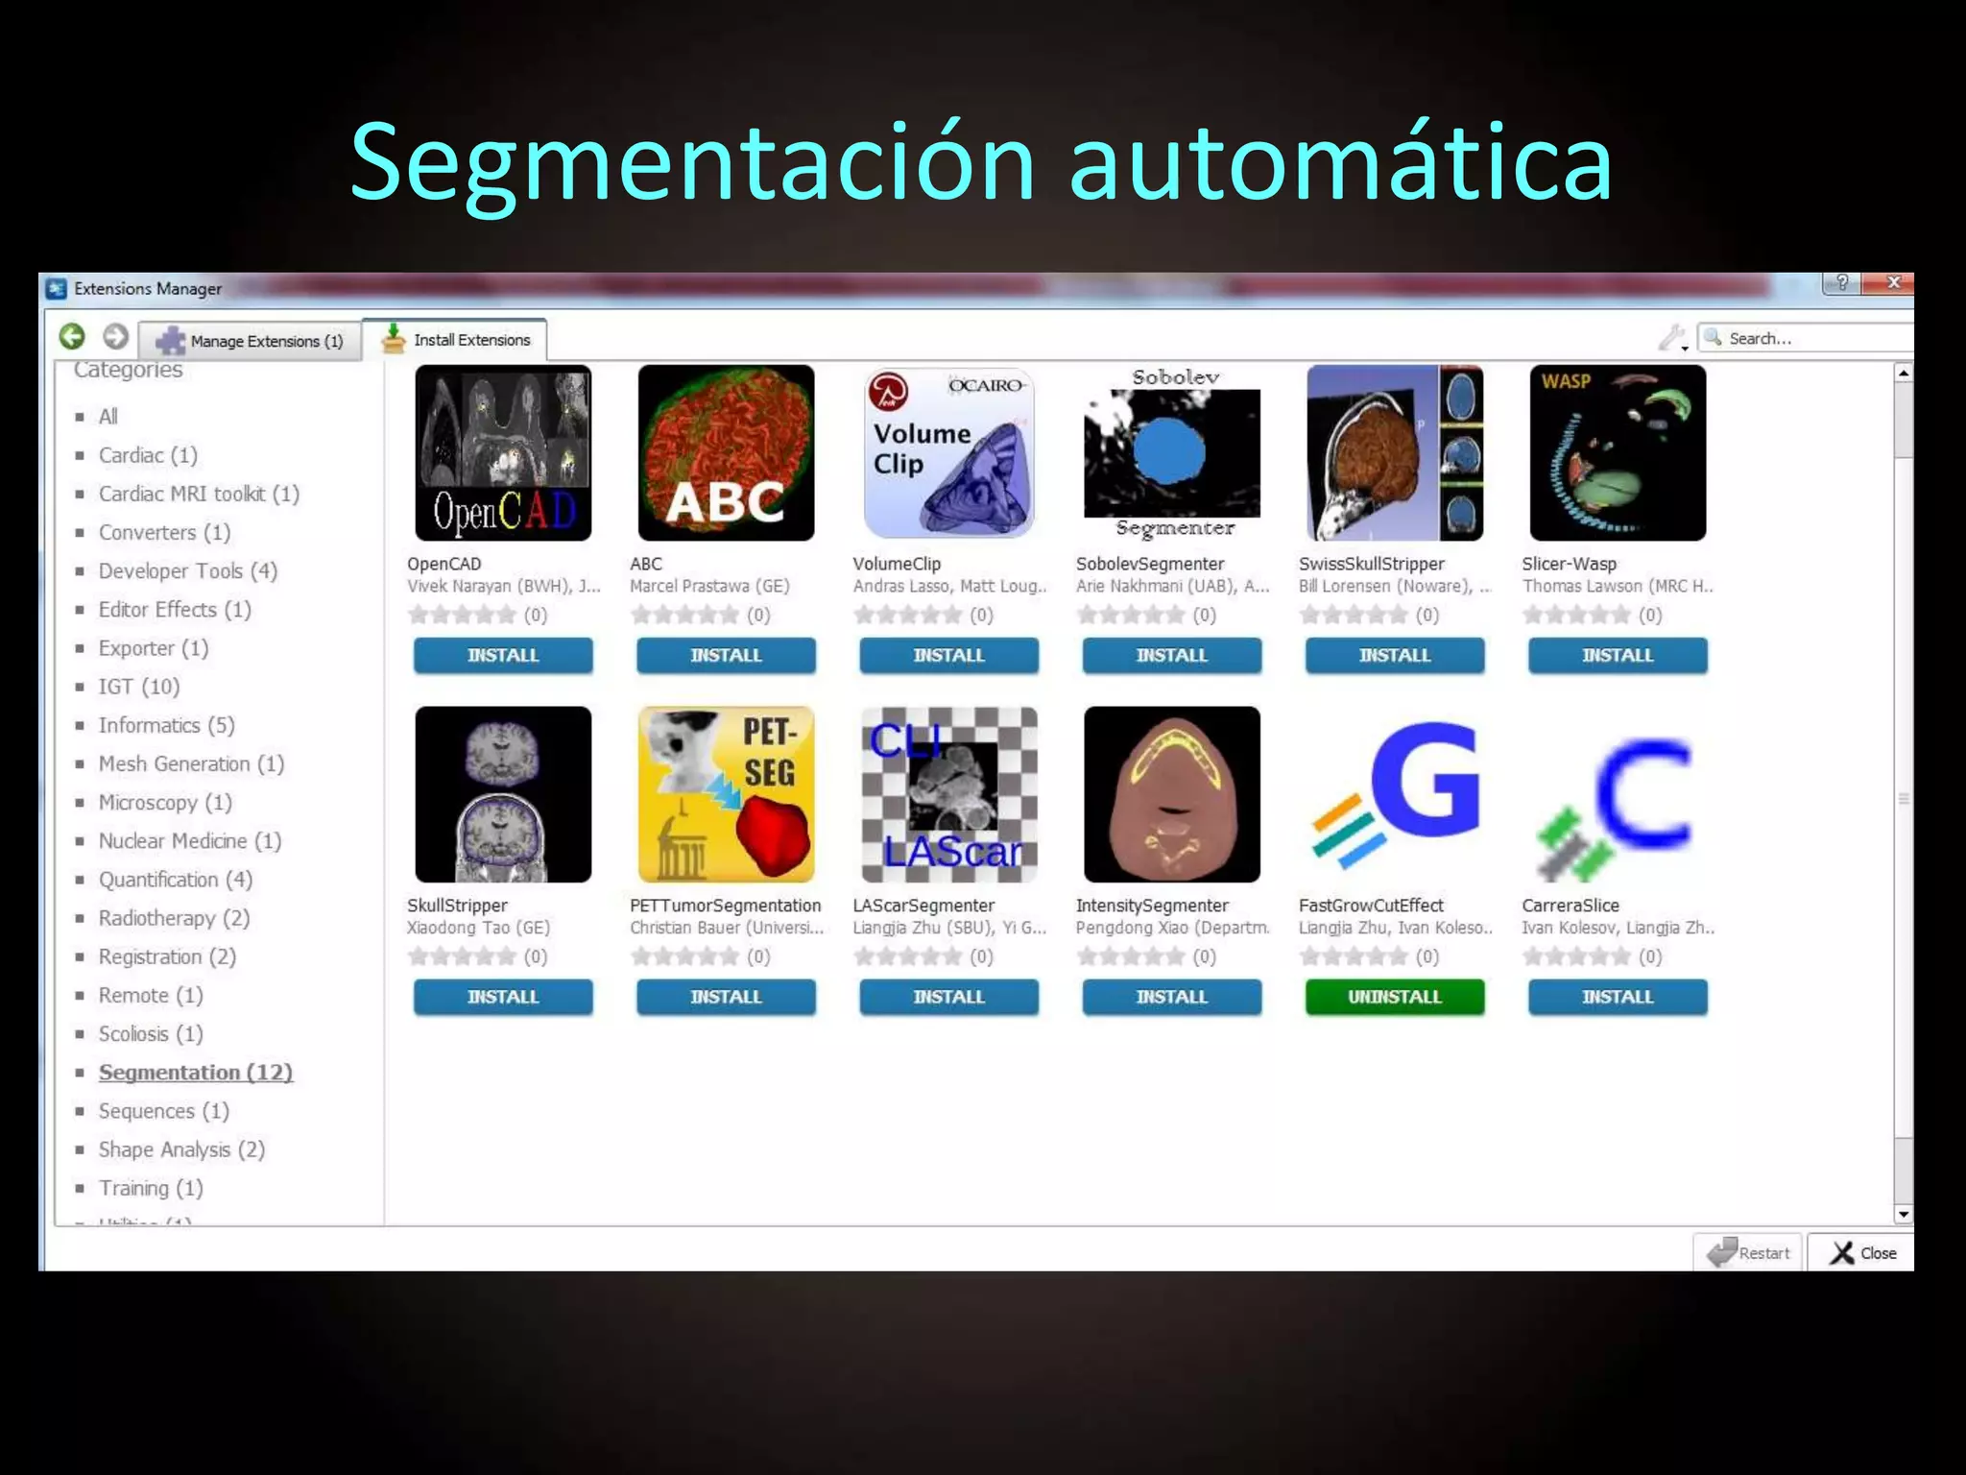Install the ABC extension
Image resolution: width=1966 pixels, height=1475 pixels.
pyautogui.click(x=726, y=655)
